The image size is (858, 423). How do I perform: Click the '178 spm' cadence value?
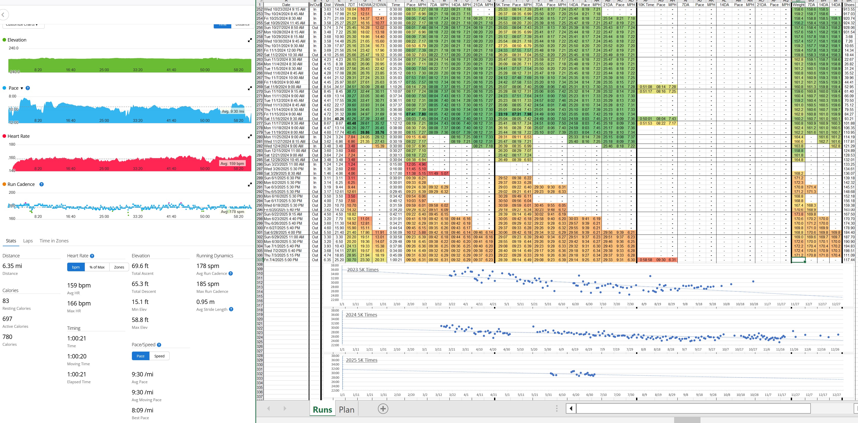tap(208, 266)
